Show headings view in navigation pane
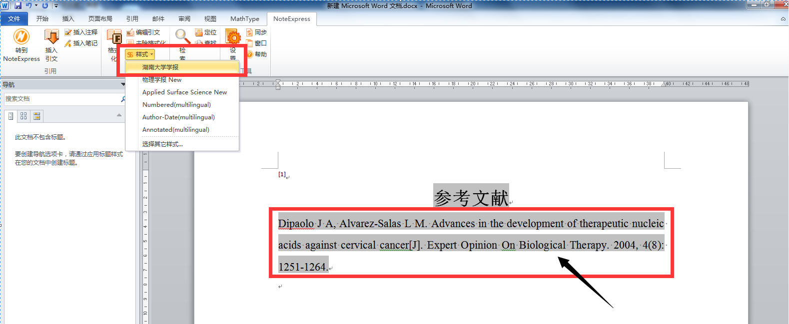 pyautogui.click(x=10, y=116)
